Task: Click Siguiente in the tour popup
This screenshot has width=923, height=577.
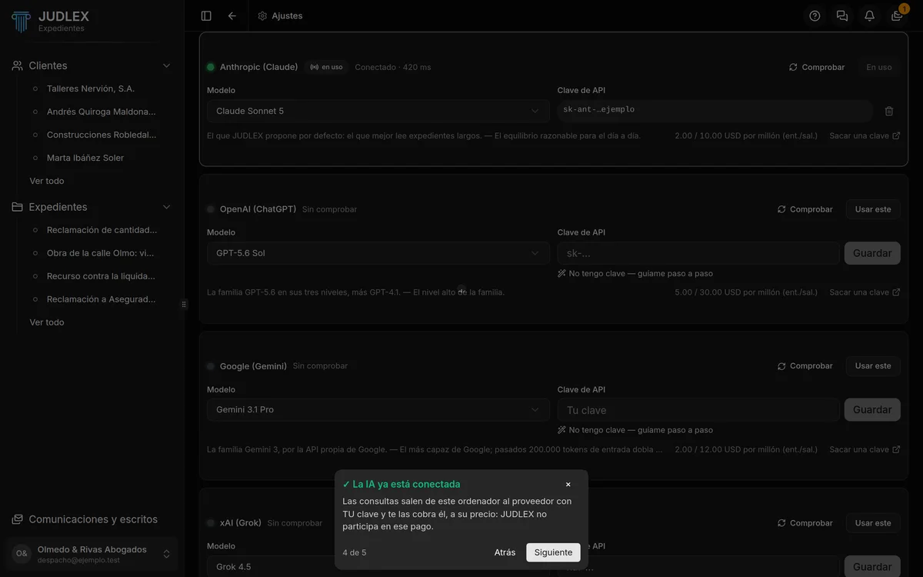Action: pyautogui.click(x=553, y=552)
